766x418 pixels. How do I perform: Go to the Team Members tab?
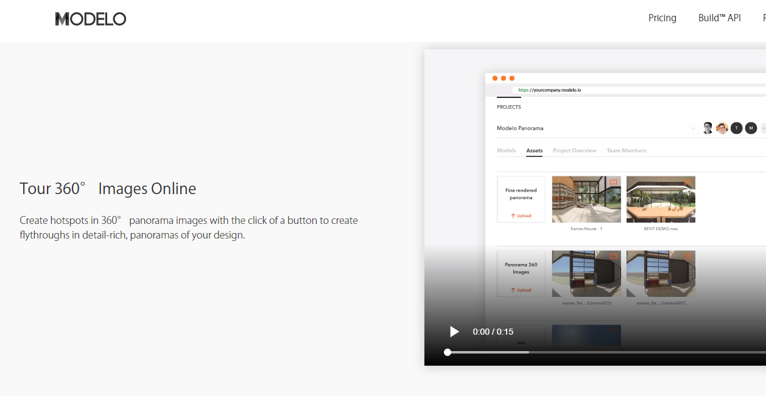coord(626,150)
